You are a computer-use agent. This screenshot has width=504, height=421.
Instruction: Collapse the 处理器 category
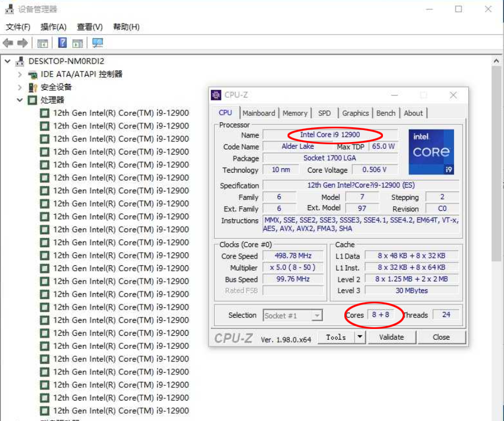(20, 100)
